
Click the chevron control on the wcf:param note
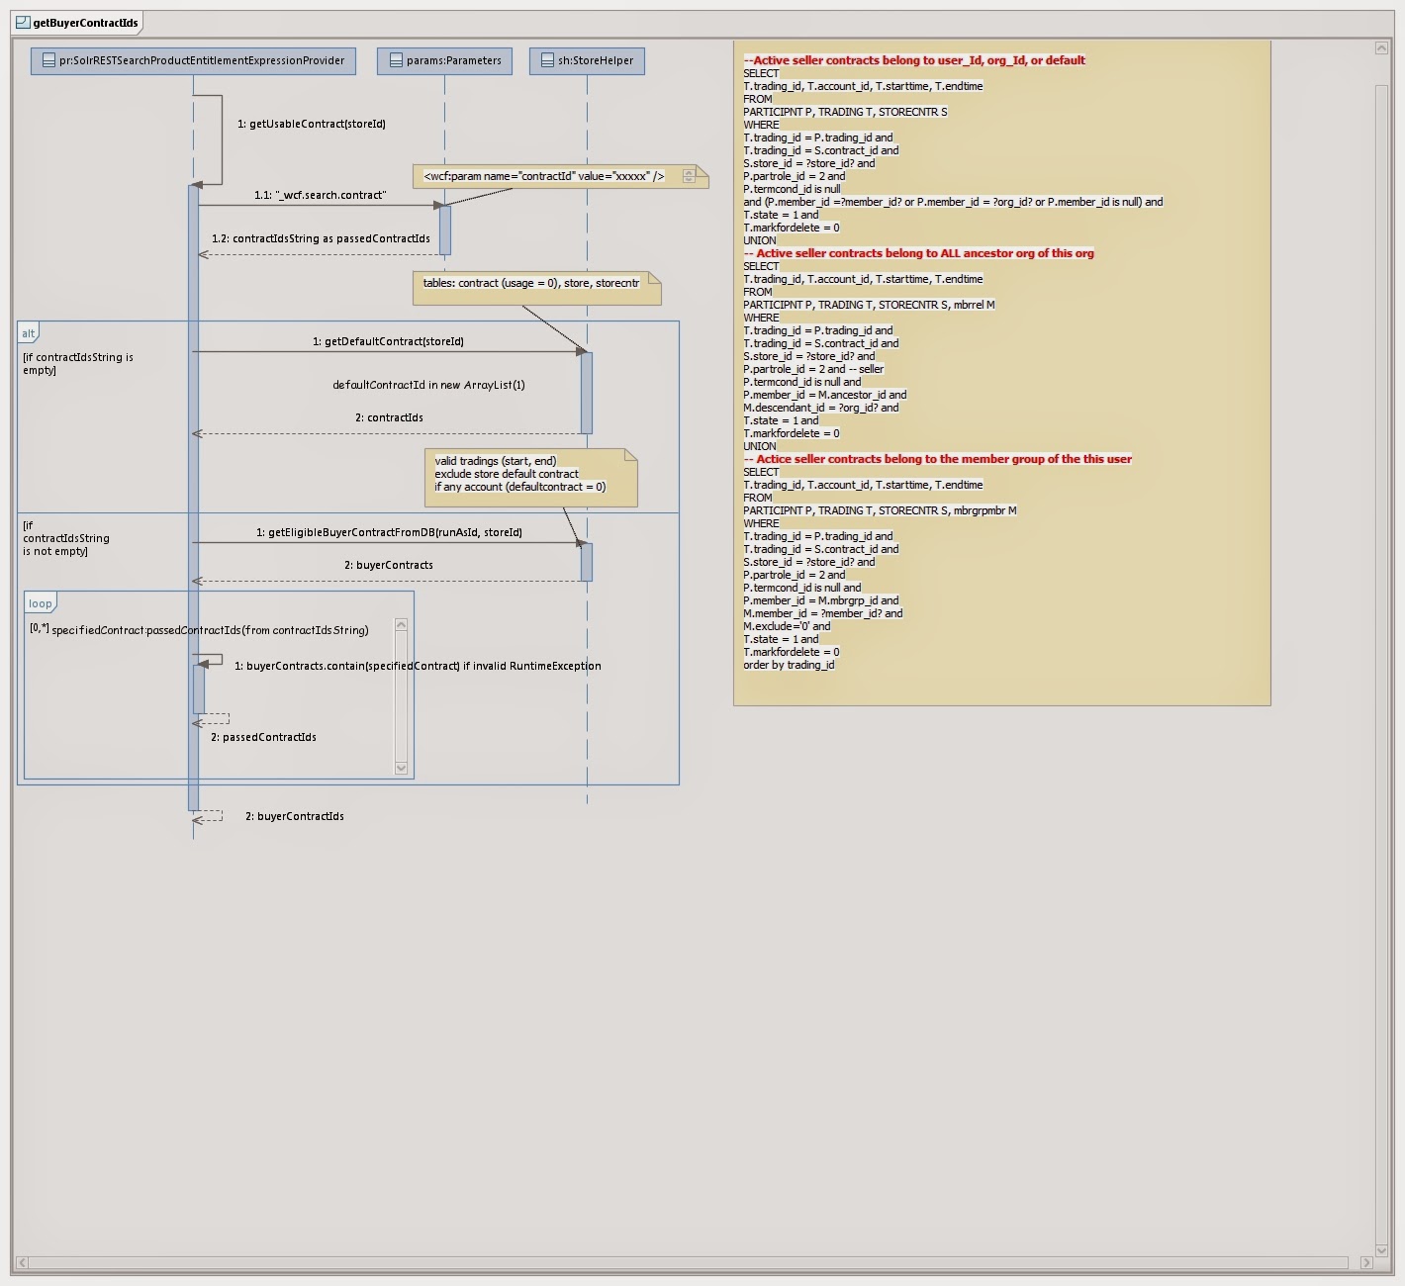689,175
